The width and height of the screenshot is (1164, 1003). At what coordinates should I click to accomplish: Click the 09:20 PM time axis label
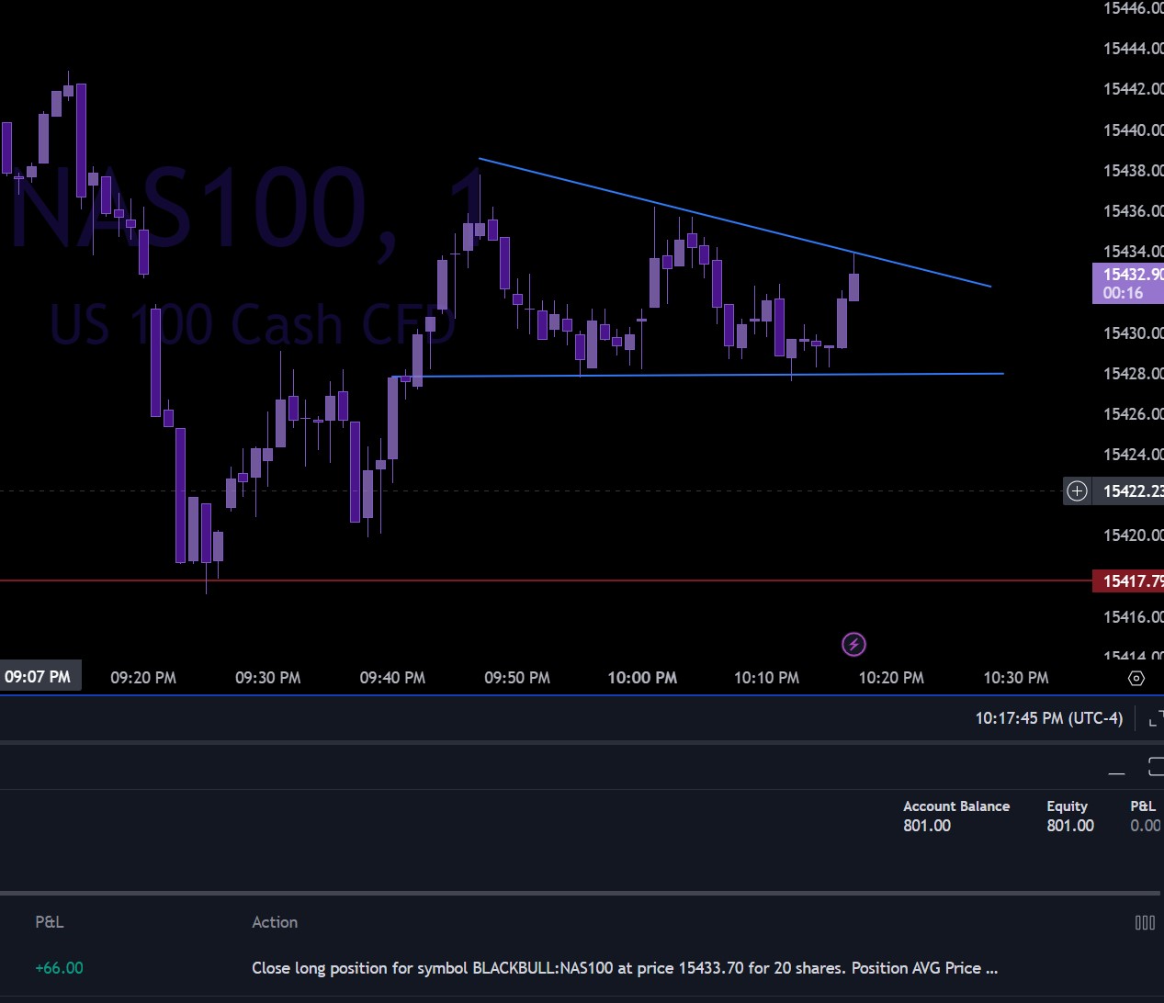point(143,678)
